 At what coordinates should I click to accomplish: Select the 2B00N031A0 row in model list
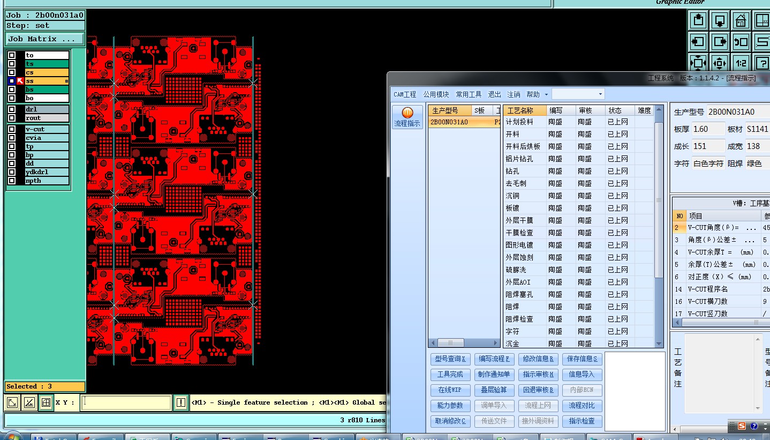pyautogui.click(x=464, y=122)
